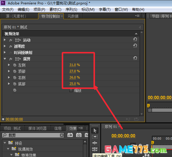Open the 素材(C) menu
This screenshot has height=157, width=172.
pos(55,10)
